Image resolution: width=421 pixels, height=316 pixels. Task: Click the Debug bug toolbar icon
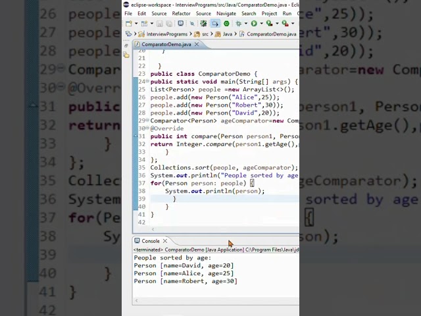(238, 24)
